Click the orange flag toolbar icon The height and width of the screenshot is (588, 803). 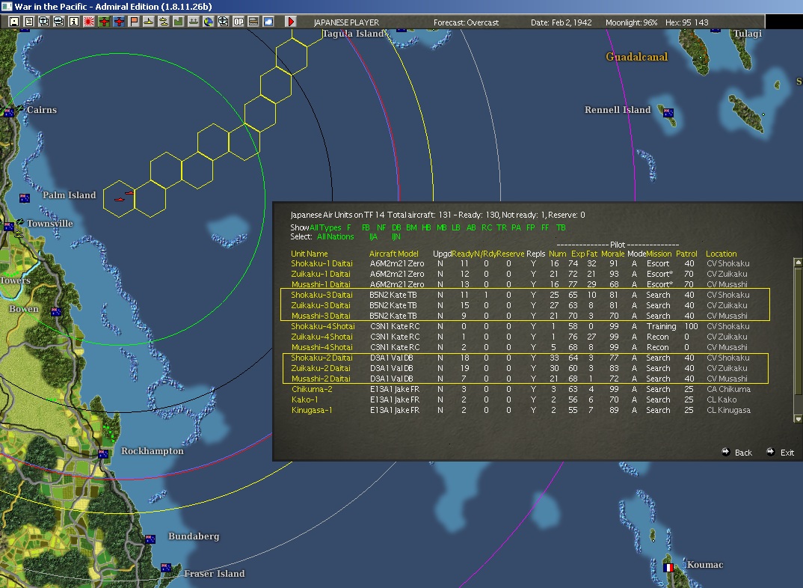coord(134,22)
